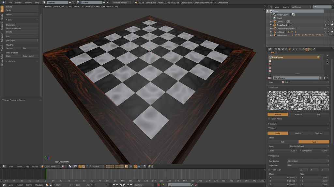The image size is (334, 187).
Task: Open the noise Basis dropdown
Action: click(x=308, y=146)
